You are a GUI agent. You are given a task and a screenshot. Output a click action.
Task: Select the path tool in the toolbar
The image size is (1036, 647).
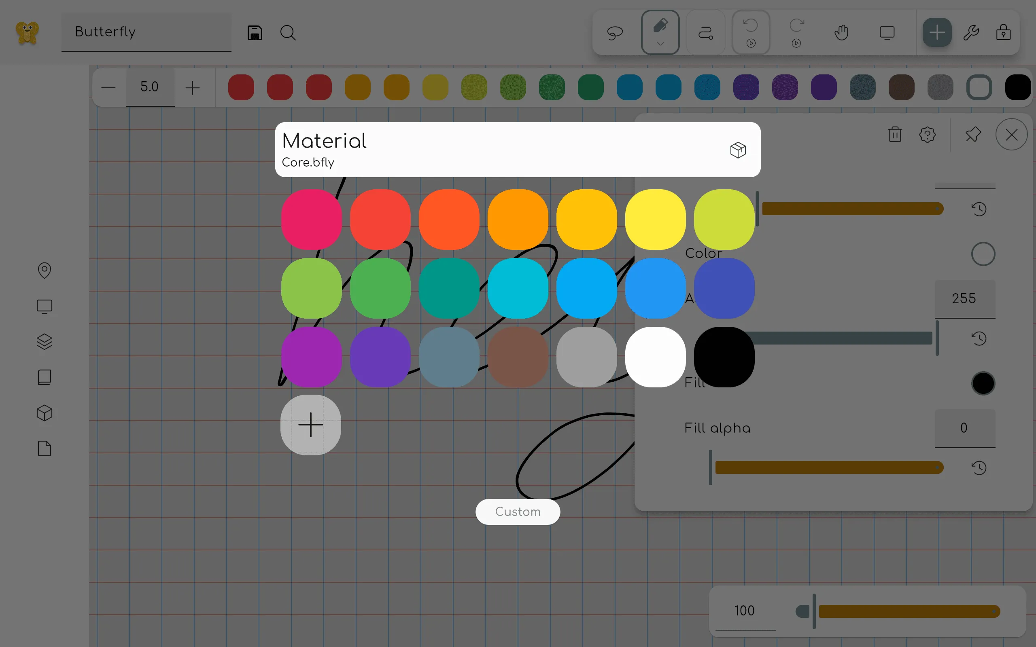[705, 32]
